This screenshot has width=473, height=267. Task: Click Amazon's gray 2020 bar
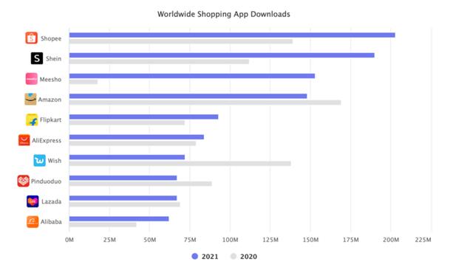(x=205, y=103)
